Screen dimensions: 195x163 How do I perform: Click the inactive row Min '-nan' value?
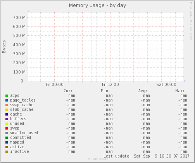tap(108, 152)
